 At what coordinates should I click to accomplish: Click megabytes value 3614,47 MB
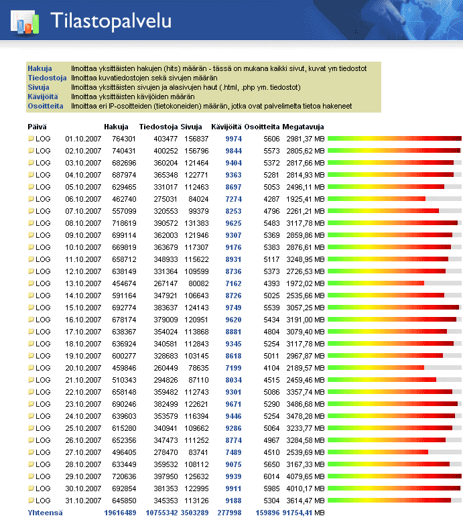coord(306,501)
